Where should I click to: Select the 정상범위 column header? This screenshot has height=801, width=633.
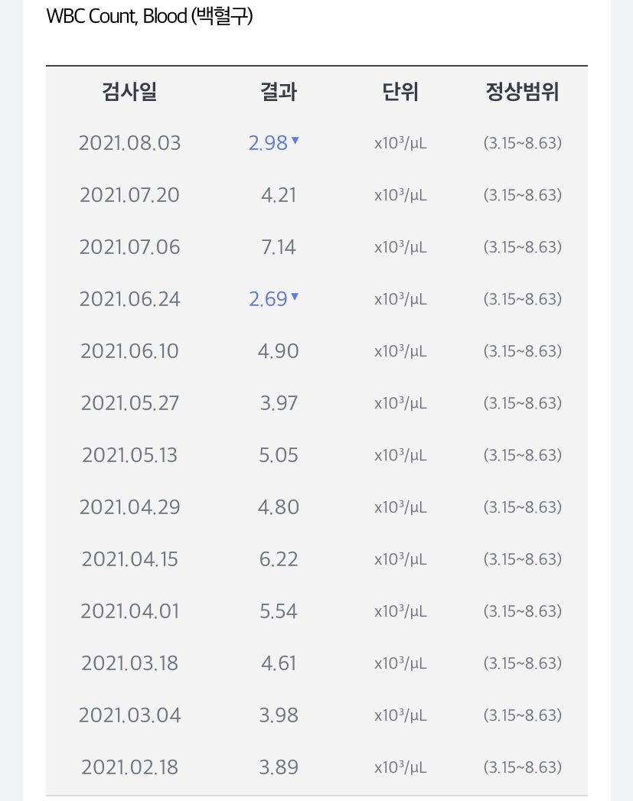(522, 92)
